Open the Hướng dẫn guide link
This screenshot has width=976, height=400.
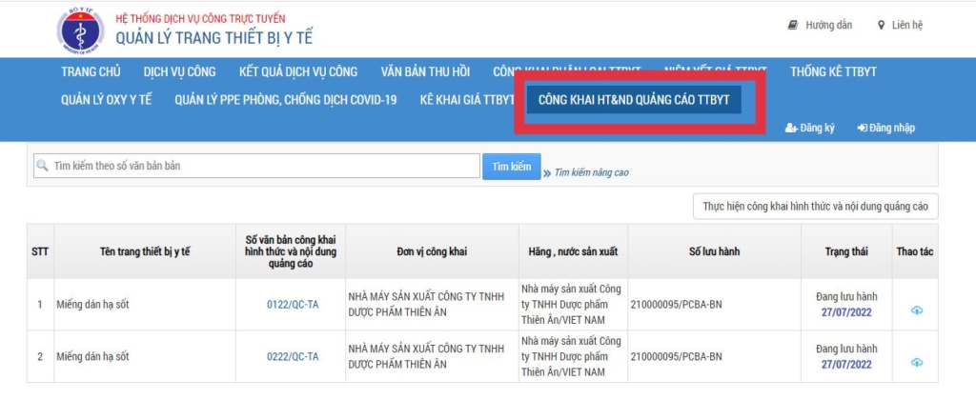(x=820, y=26)
